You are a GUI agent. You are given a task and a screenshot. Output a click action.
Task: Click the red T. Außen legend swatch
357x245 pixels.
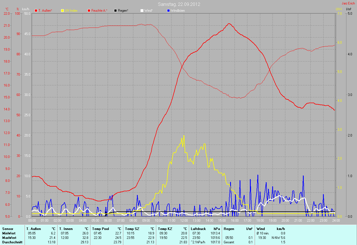point(36,11)
